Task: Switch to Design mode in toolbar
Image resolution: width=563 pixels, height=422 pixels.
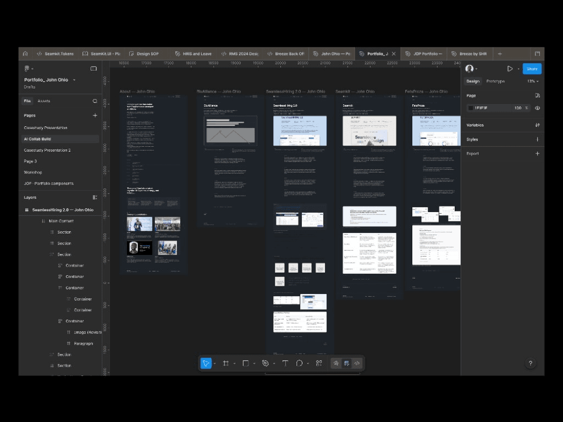Action: [x=346, y=363]
